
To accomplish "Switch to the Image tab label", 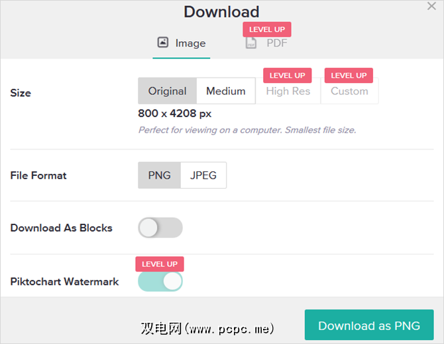I will pos(190,43).
